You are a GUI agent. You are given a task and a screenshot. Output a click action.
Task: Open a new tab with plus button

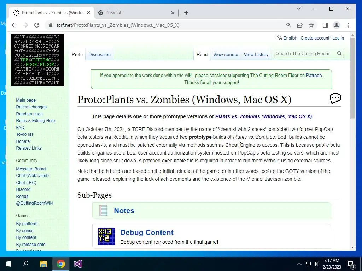tap(186, 13)
